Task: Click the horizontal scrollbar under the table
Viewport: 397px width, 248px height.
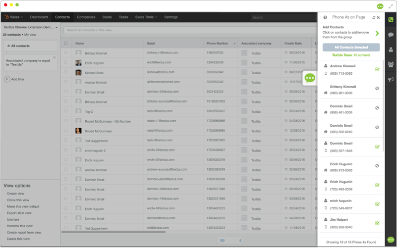Action: 113,232
